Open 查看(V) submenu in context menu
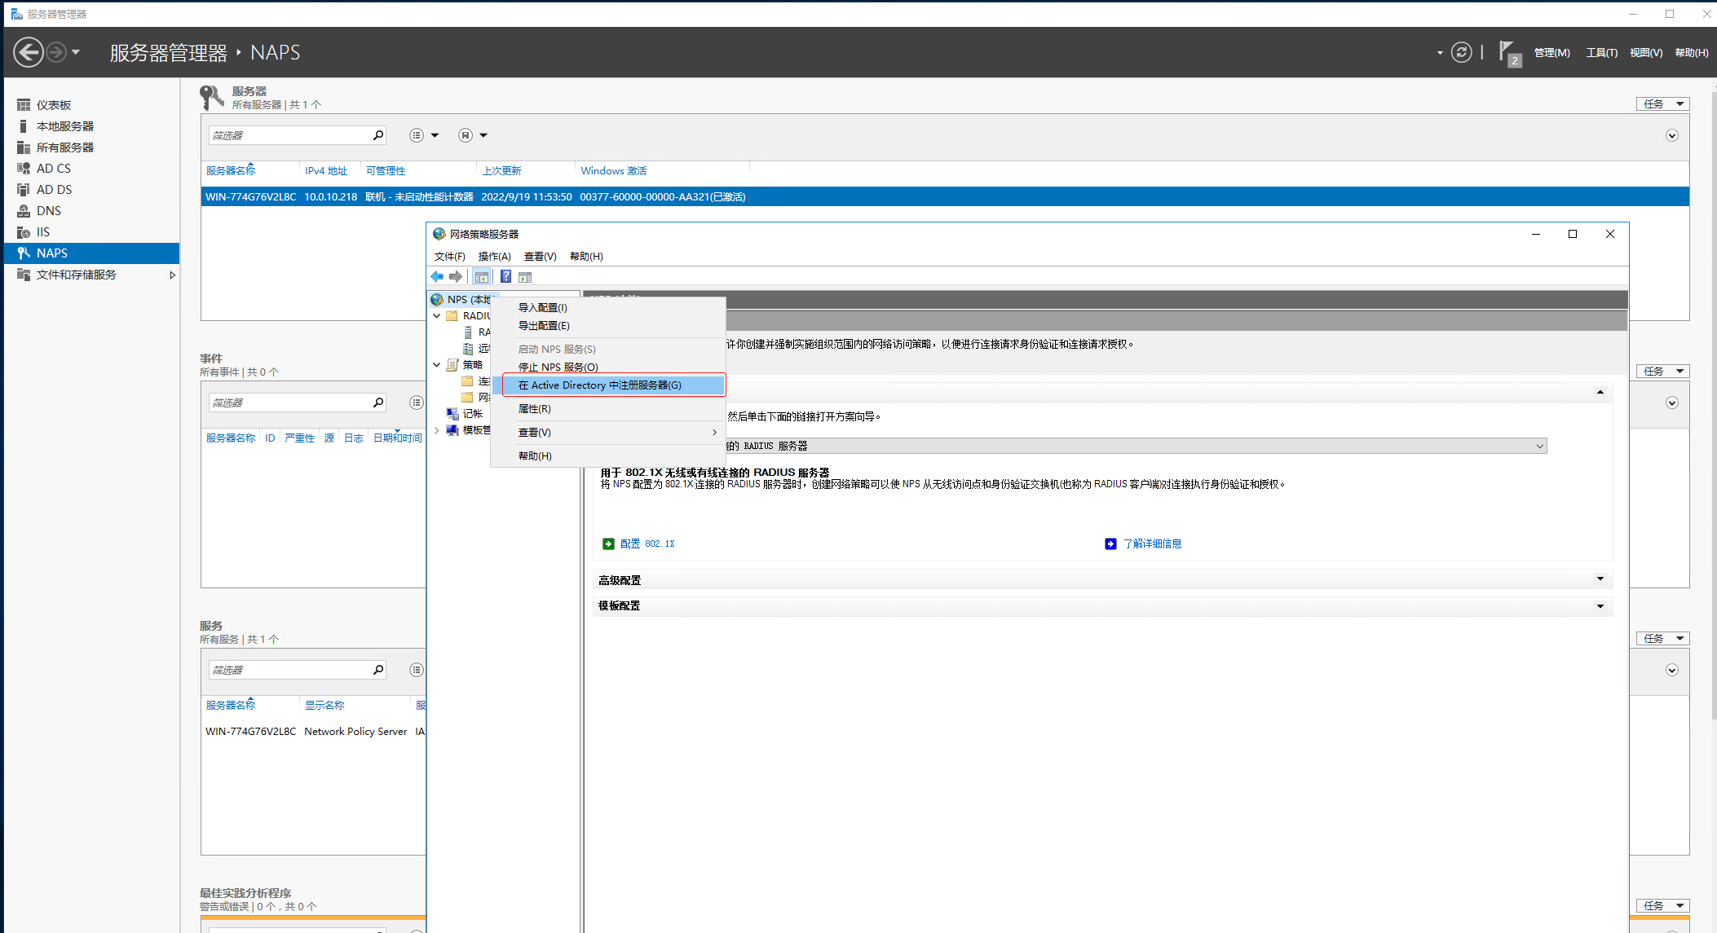 click(x=608, y=433)
